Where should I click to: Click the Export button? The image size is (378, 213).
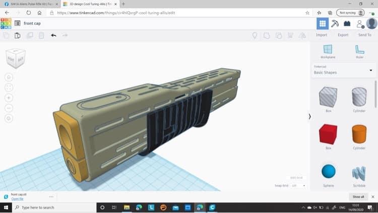[343, 35]
